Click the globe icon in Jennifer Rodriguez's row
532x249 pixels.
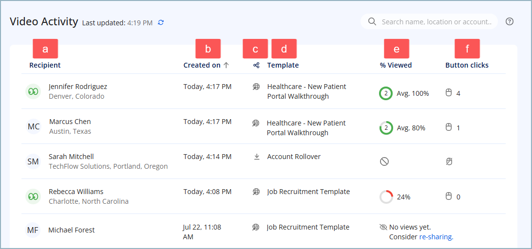[x=256, y=87]
